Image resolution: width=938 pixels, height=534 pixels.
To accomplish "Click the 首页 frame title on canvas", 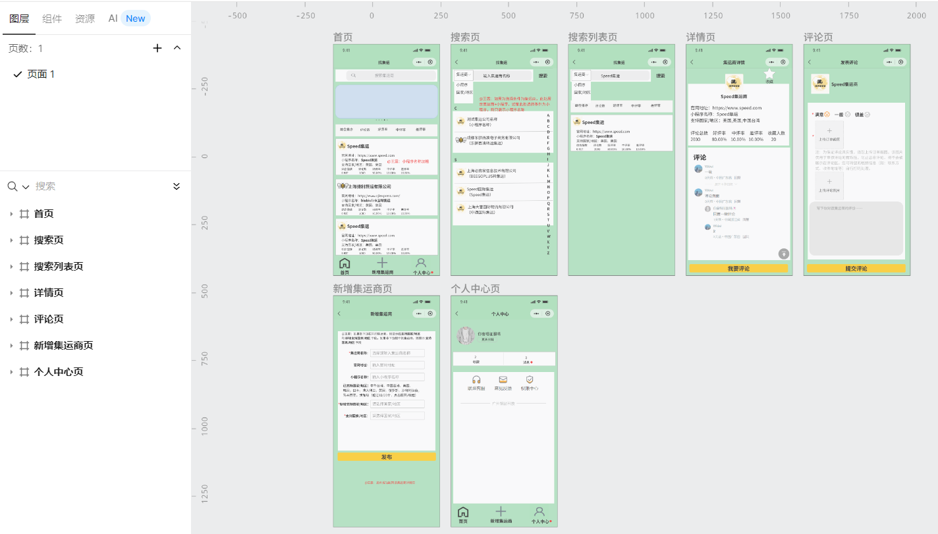I will 343,38.
